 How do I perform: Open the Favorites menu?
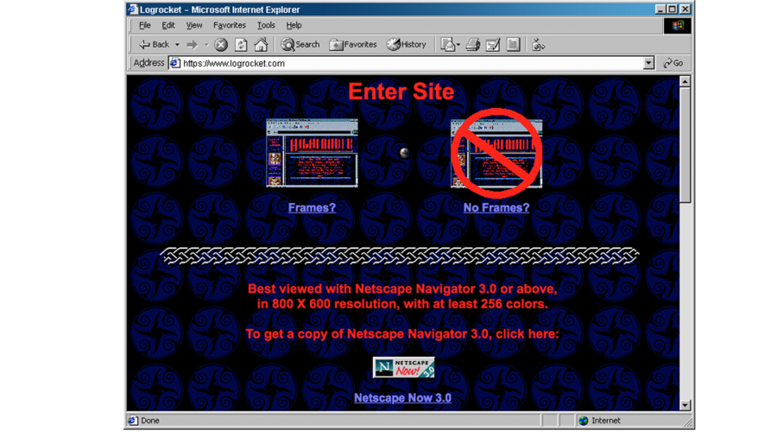pos(230,25)
